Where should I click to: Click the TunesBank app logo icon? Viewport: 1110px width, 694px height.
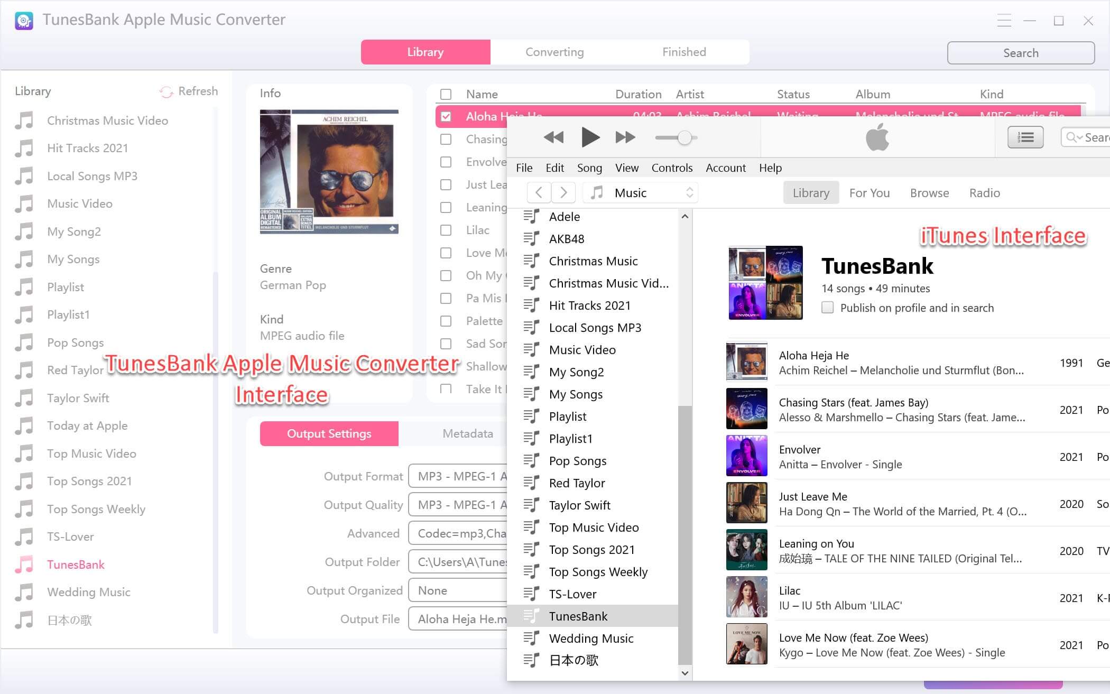[24, 21]
